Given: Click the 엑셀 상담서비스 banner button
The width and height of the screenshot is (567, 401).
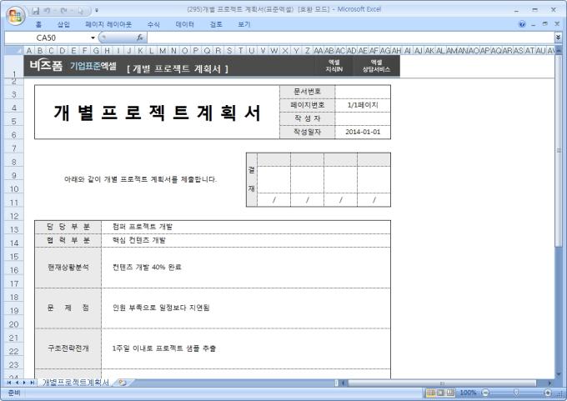Looking at the screenshot, I should (x=376, y=66).
